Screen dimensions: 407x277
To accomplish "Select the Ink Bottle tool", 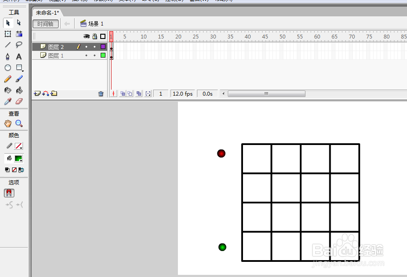I will 8,90.
